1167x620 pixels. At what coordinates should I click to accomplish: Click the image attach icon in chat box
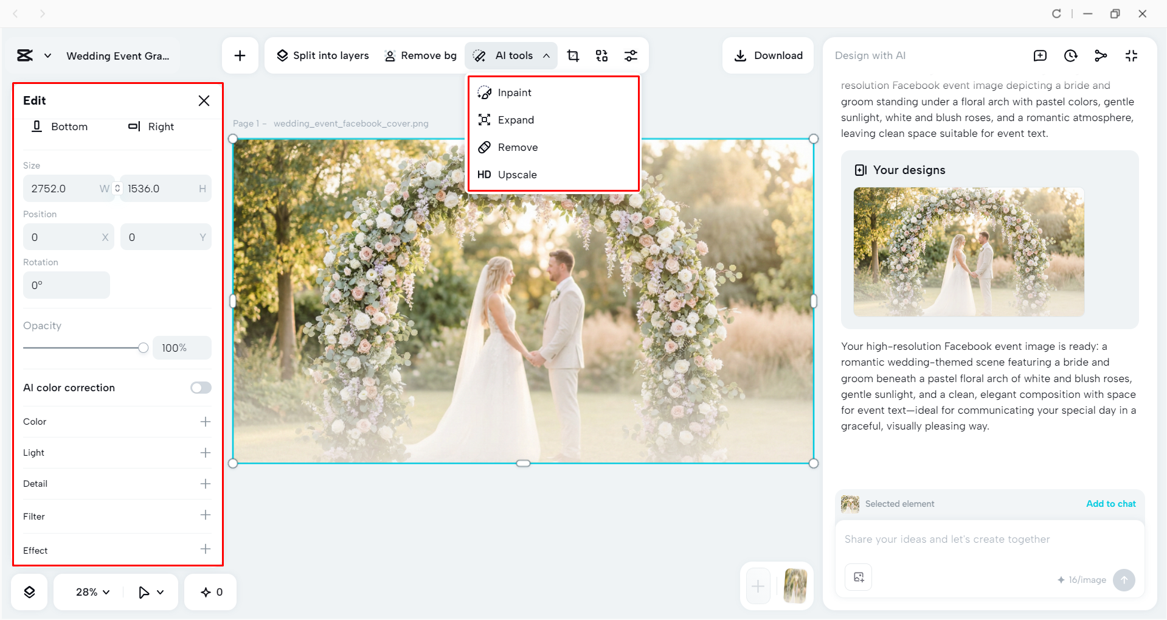pos(858,577)
